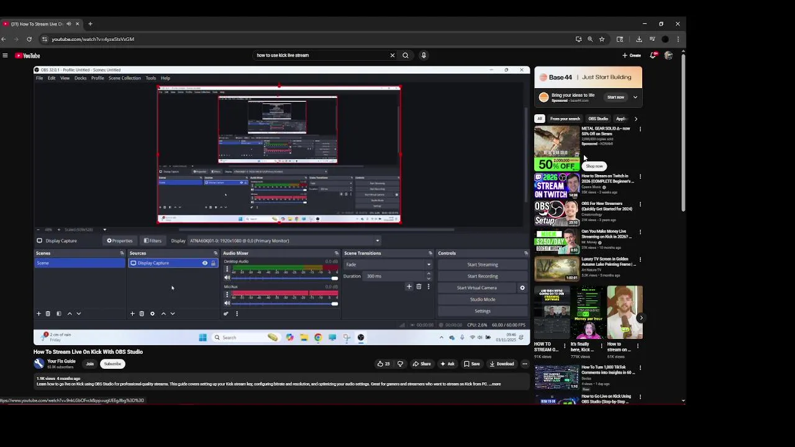Select the From your search chip

click(x=565, y=119)
